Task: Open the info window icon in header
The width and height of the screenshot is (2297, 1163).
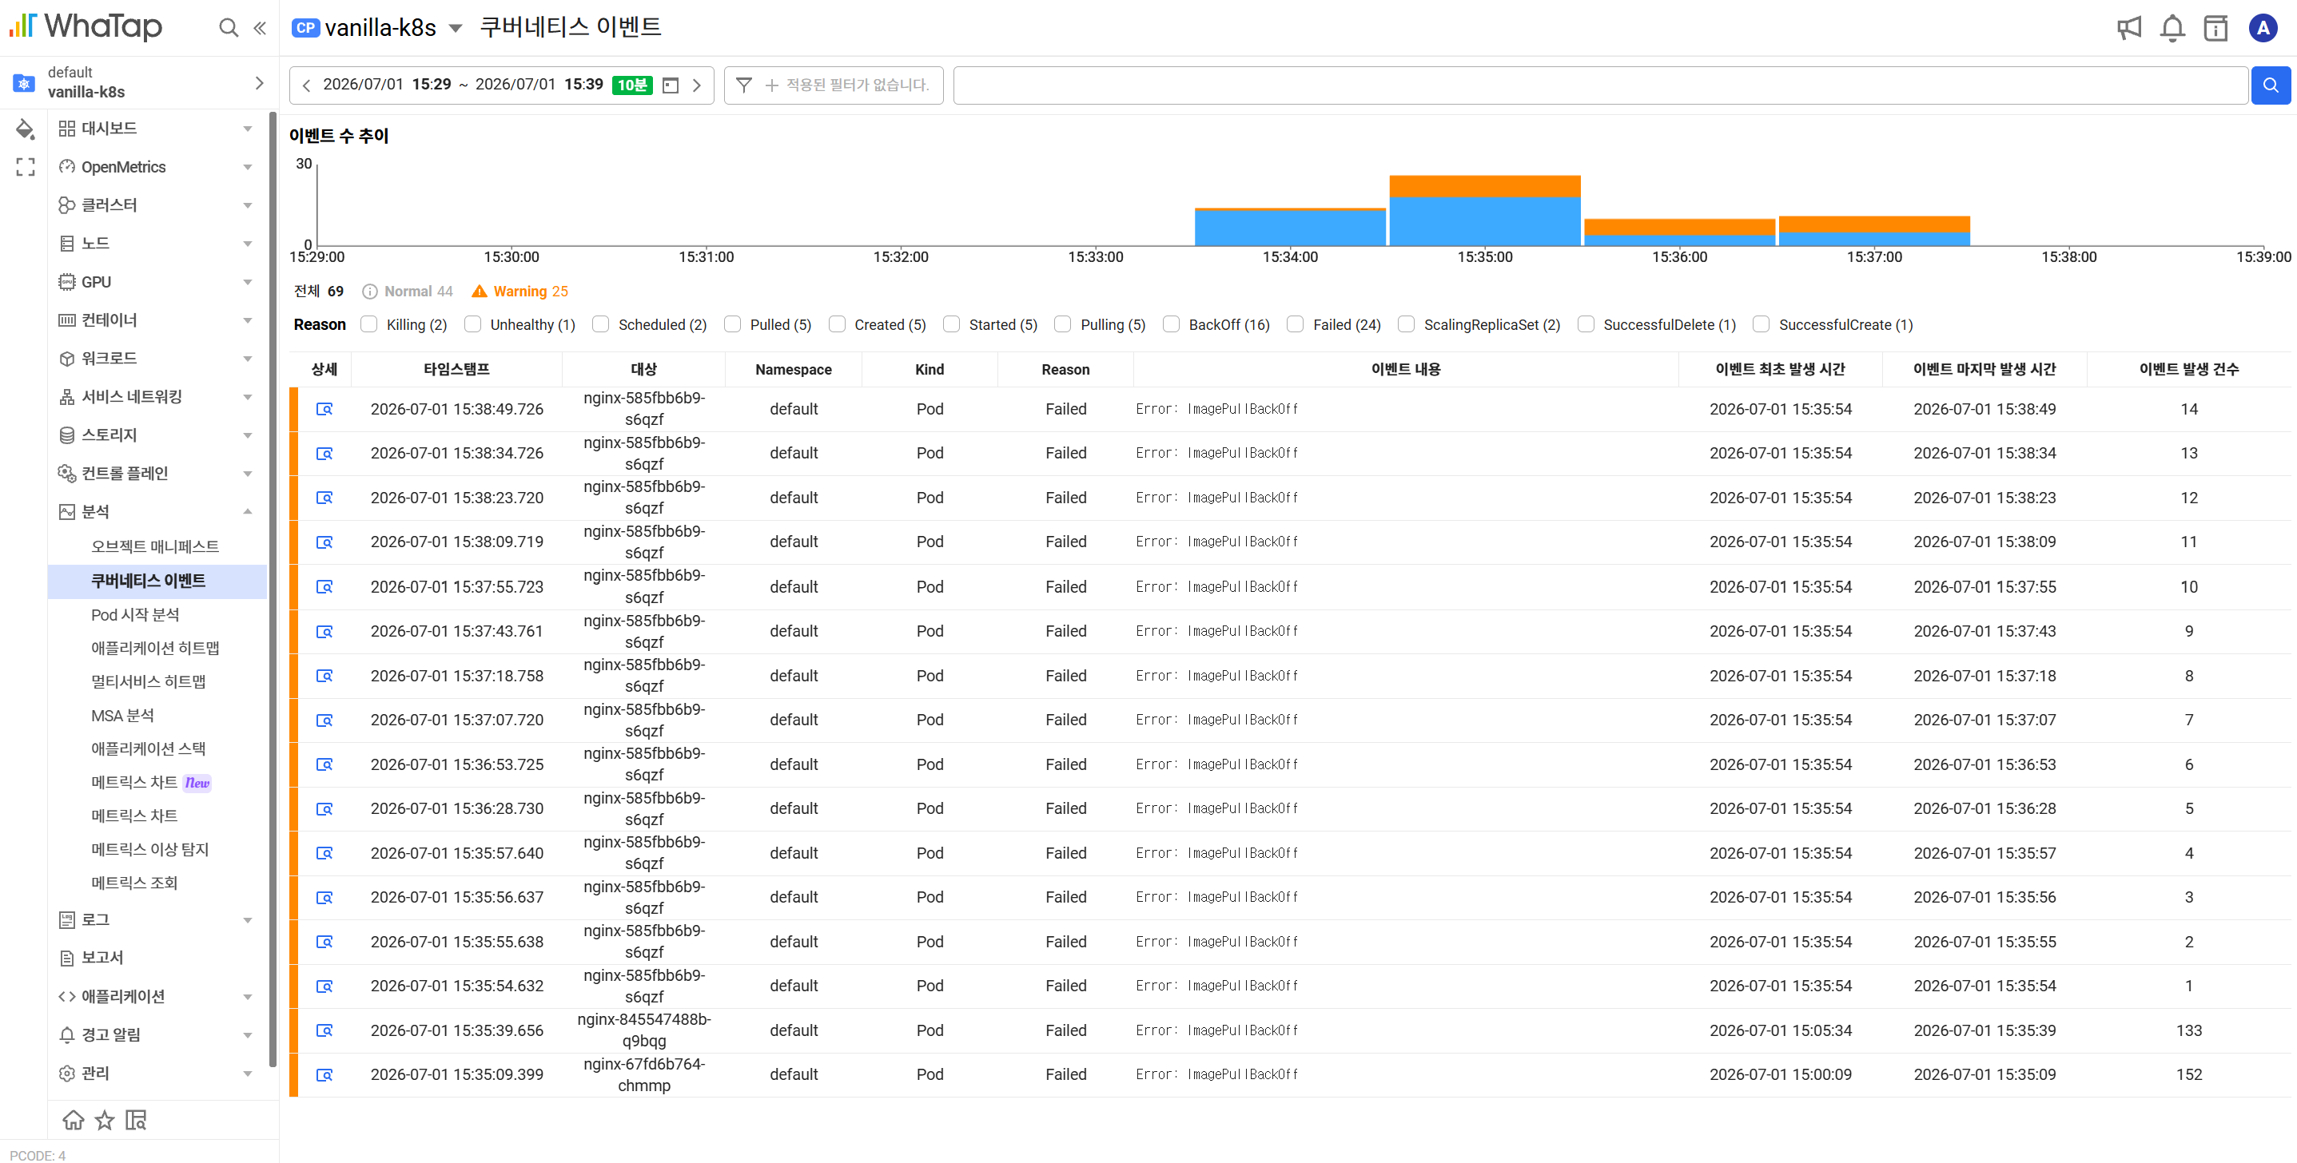Action: tap(2215, 28)
